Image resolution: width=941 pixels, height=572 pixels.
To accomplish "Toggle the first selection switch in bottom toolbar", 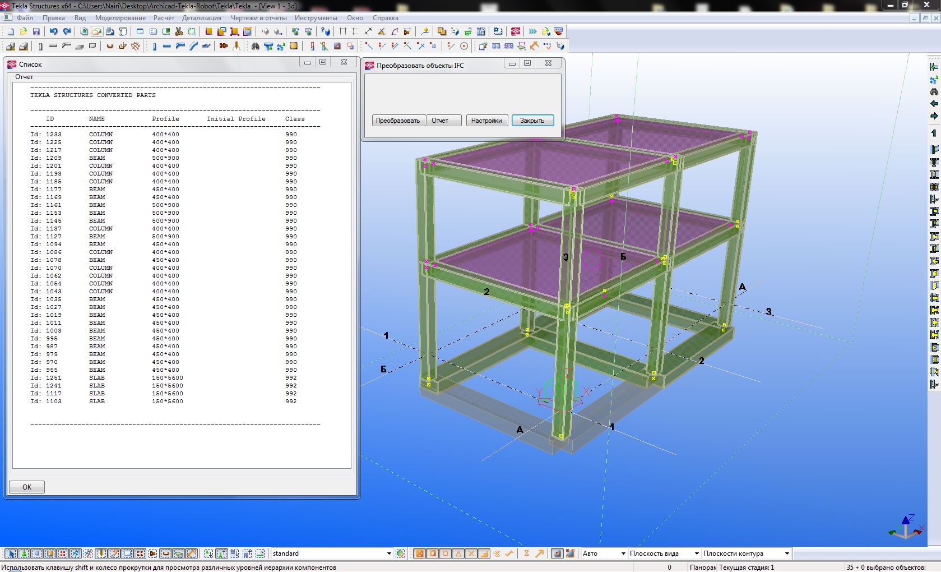I will click(x=11, y=554).
